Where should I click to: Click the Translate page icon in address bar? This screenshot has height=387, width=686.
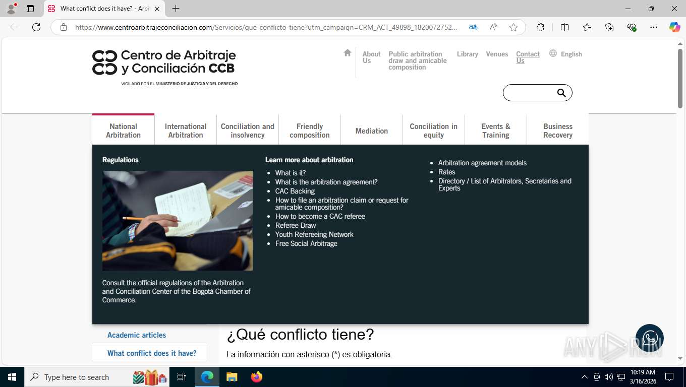(x=473, y=27)
